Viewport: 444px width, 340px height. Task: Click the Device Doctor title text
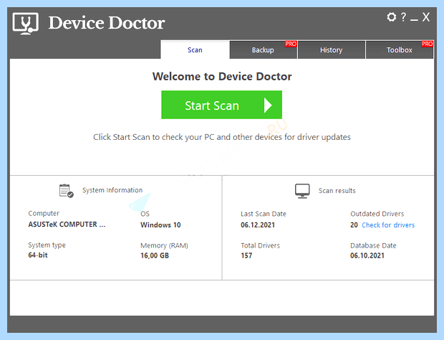click(107, 23)
